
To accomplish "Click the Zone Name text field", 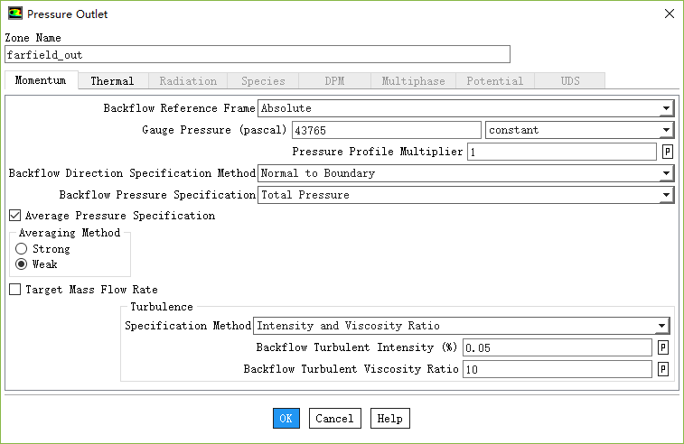I will [x=258, y=55].
